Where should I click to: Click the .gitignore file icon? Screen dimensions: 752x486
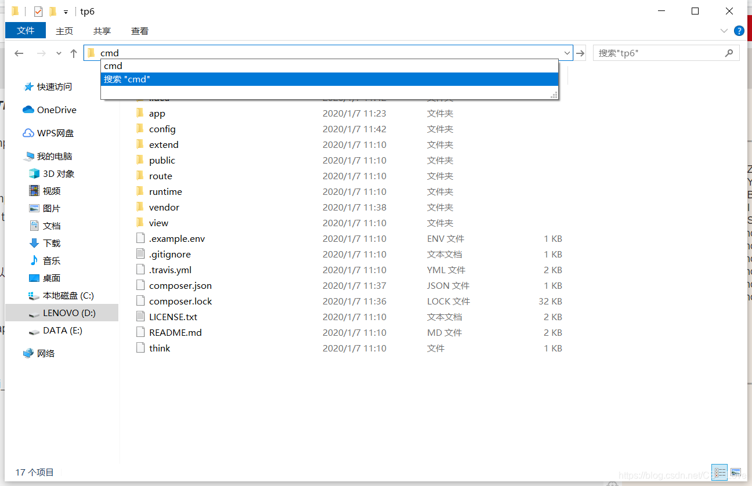coord(139,254)
